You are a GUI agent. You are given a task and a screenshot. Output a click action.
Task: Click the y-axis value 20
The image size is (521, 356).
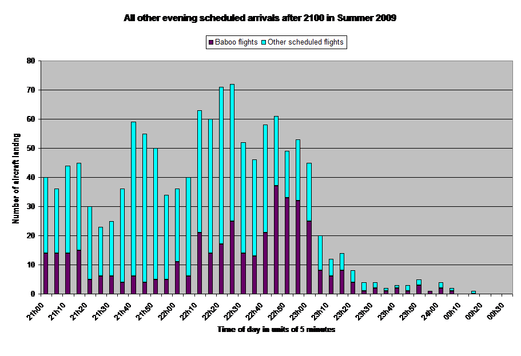(x=30, y=236)
